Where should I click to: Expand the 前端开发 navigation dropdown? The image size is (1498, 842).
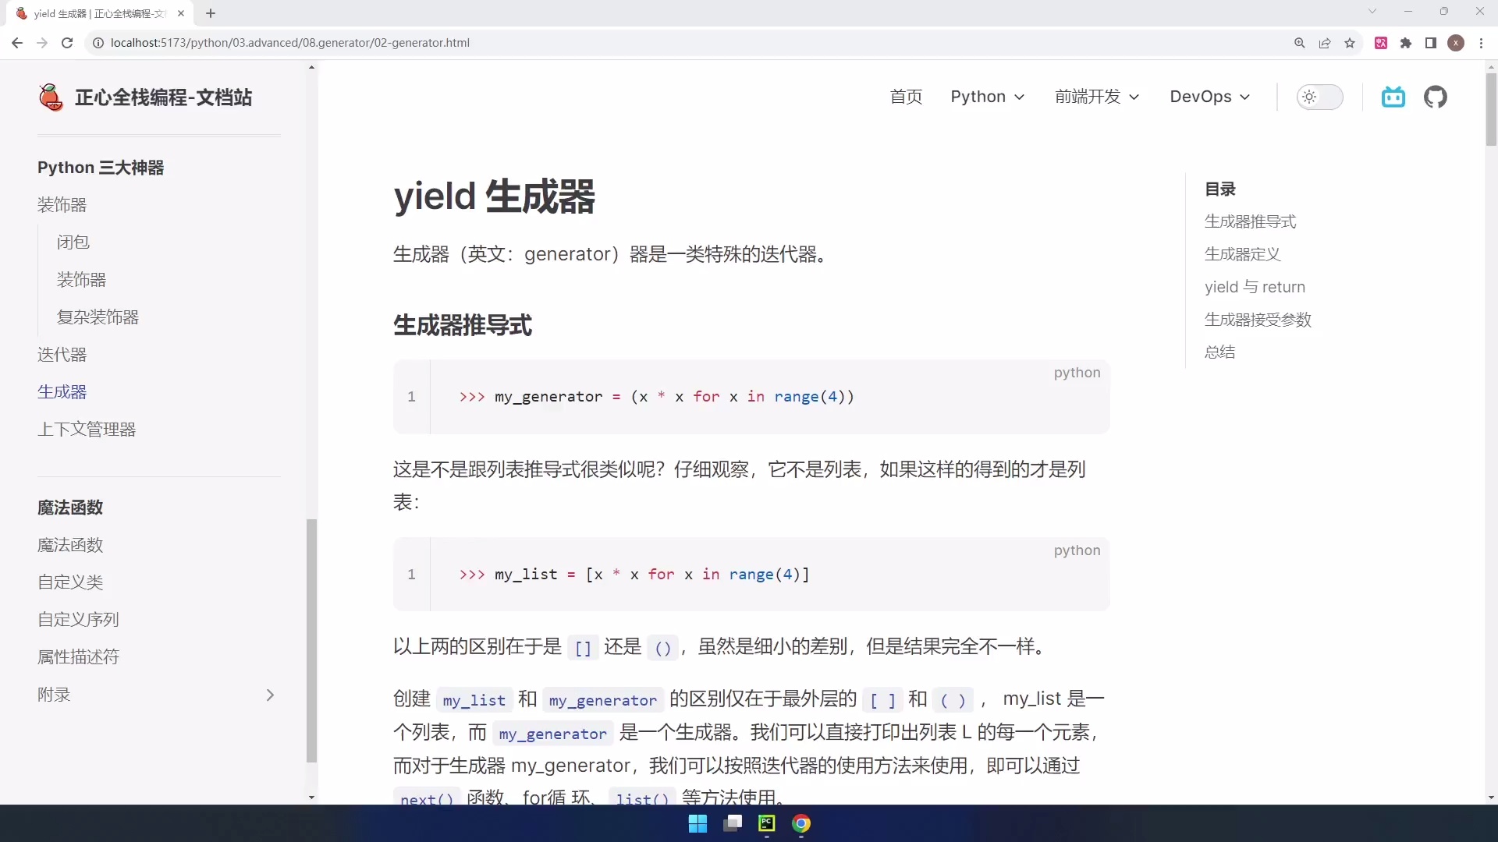[1096, 97]
